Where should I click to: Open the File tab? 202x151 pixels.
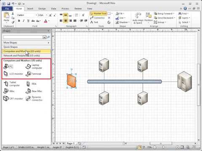[7, 8]
